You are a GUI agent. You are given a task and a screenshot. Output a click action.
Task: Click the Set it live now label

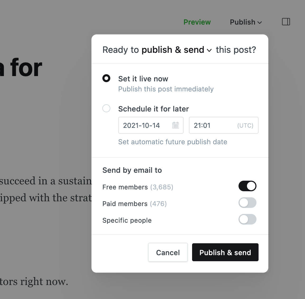pyautogui.click(x=143, y=79)
